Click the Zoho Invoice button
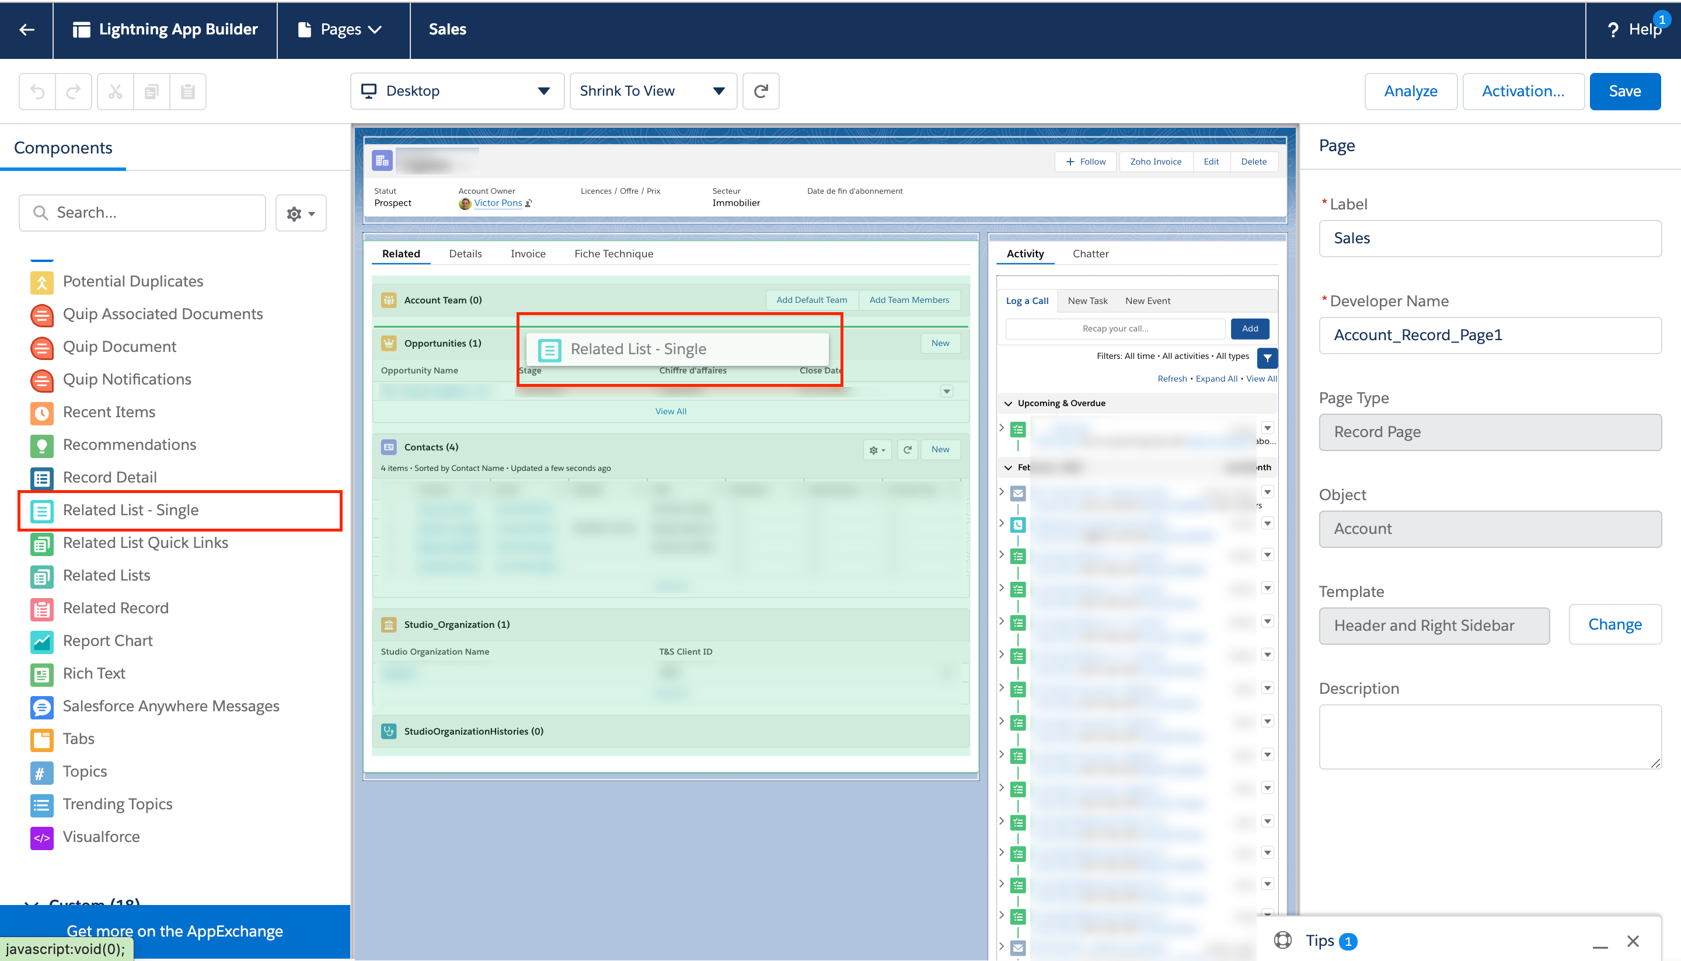This screenshot has width=1681, height=961. tap(1156, 162)
